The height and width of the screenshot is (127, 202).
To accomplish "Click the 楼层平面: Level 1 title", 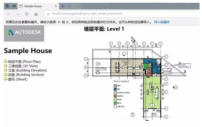I will [x=104, y=29].
